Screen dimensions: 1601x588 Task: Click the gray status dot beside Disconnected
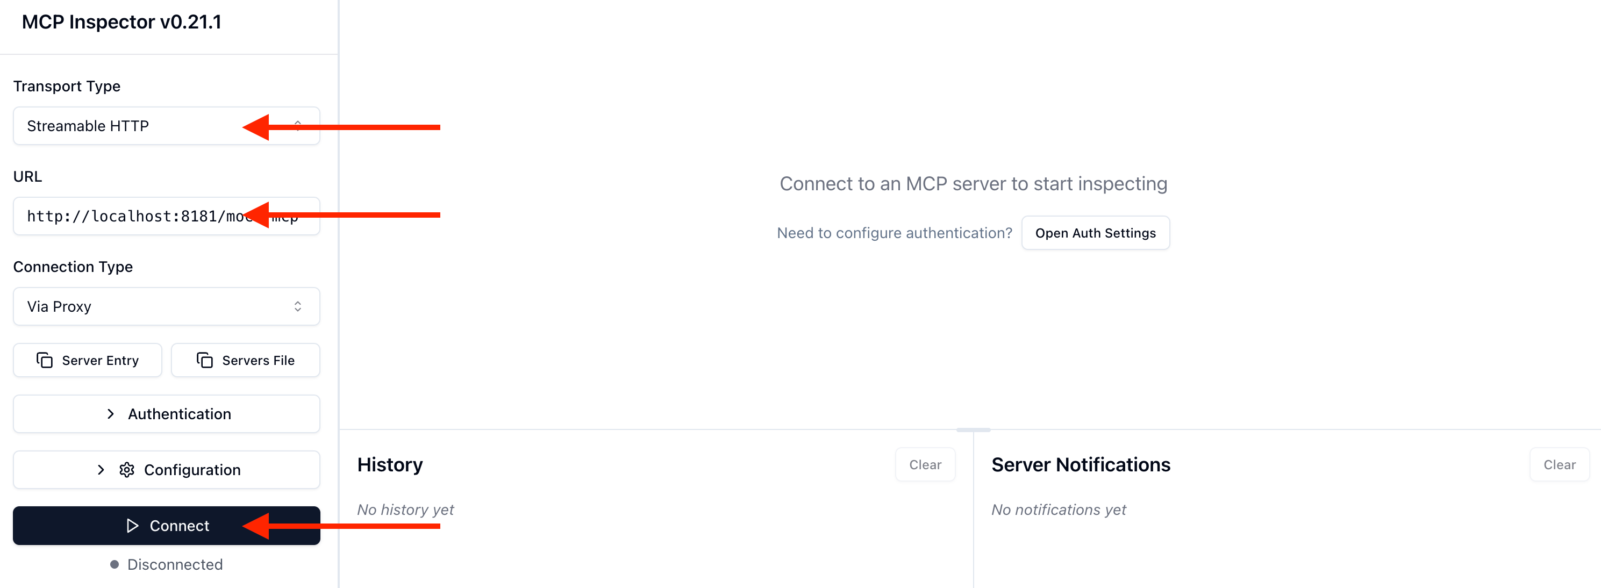point(115,564)
